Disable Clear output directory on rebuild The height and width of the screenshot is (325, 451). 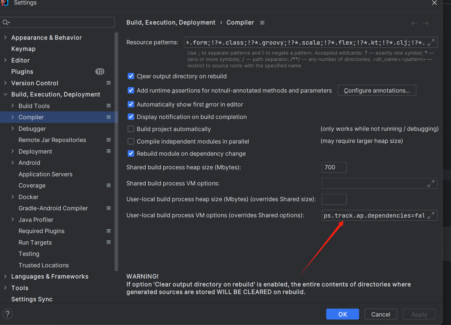(x=131, y=76)
